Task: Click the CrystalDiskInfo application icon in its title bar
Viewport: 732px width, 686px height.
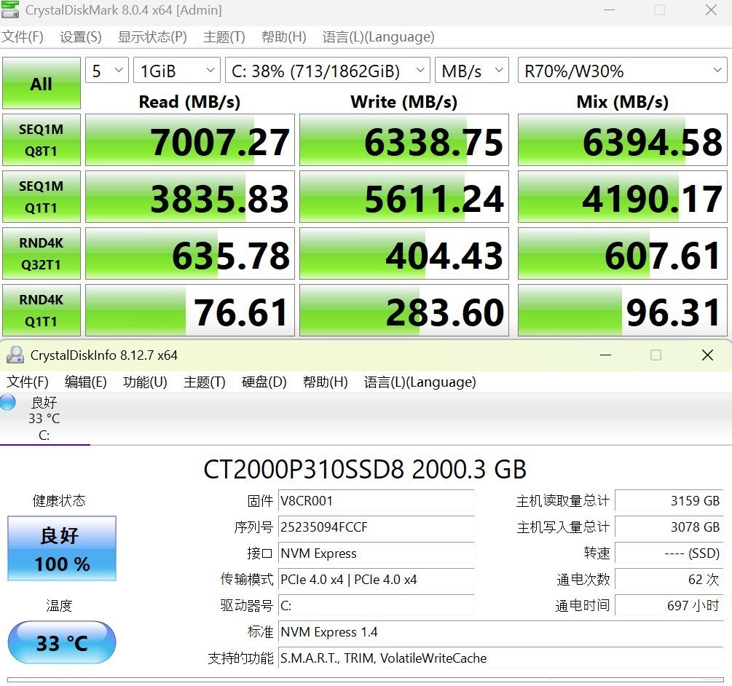Action: point(16,355)
